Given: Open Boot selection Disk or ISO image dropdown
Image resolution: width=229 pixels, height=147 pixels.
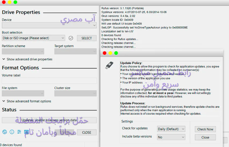Looking at the screenshot, I should [x=34, y=38].
